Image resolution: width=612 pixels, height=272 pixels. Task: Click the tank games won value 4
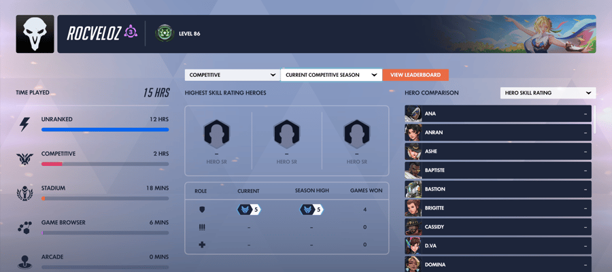[365, 209]
